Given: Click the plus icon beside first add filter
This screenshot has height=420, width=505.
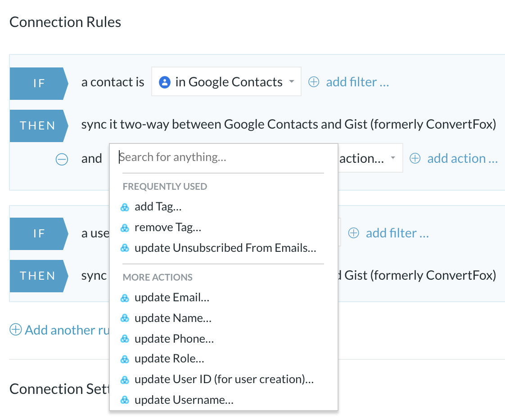Looking at the screenshot, I should [314, 82].
